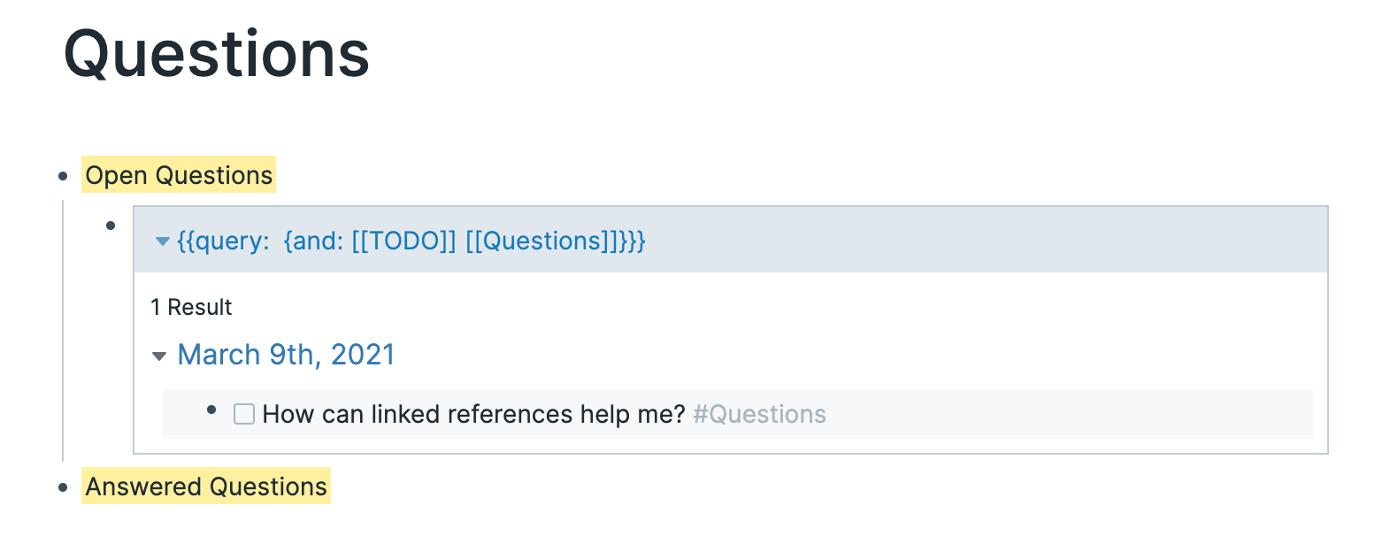This screenshot has height=559, width=1398.
Task: Click the 1 Result label
Action: tap(191, 307)
